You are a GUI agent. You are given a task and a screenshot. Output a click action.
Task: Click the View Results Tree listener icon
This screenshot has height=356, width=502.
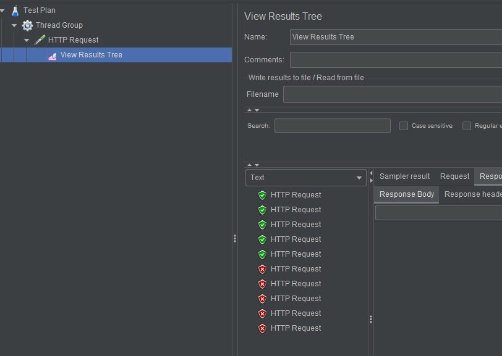pos(52,56)
